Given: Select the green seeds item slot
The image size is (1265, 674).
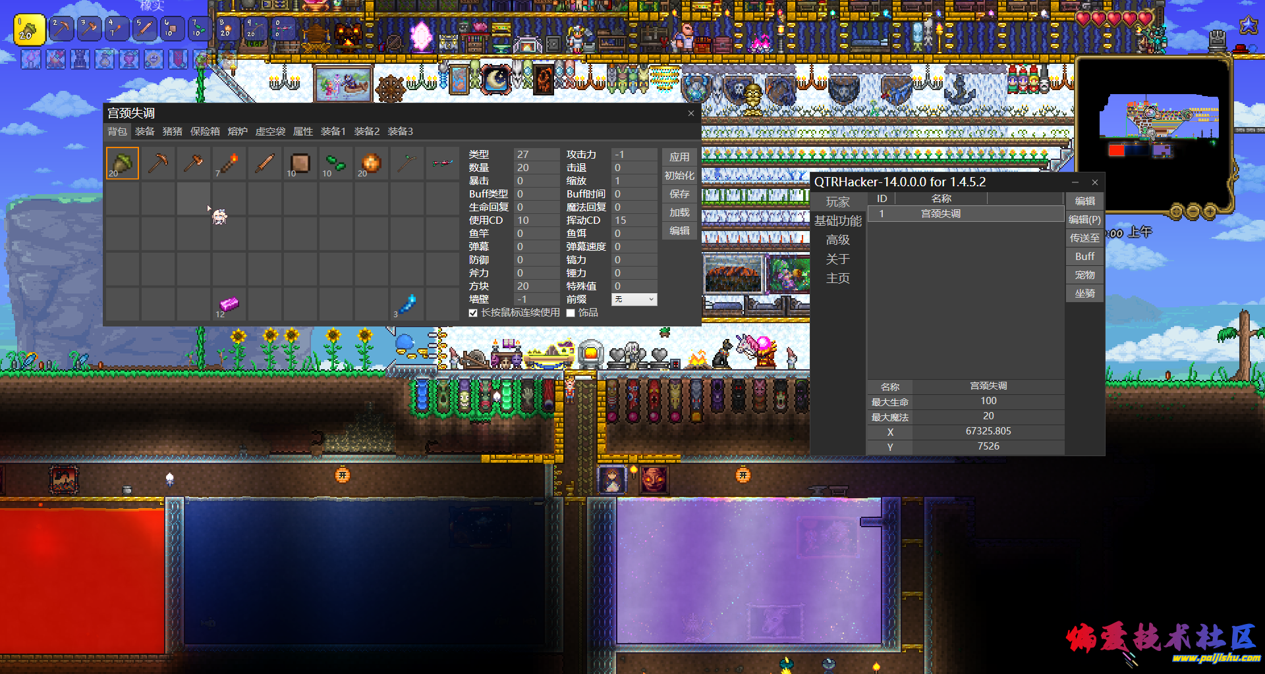Looking at the screenshot, I should tap(336, 163).
